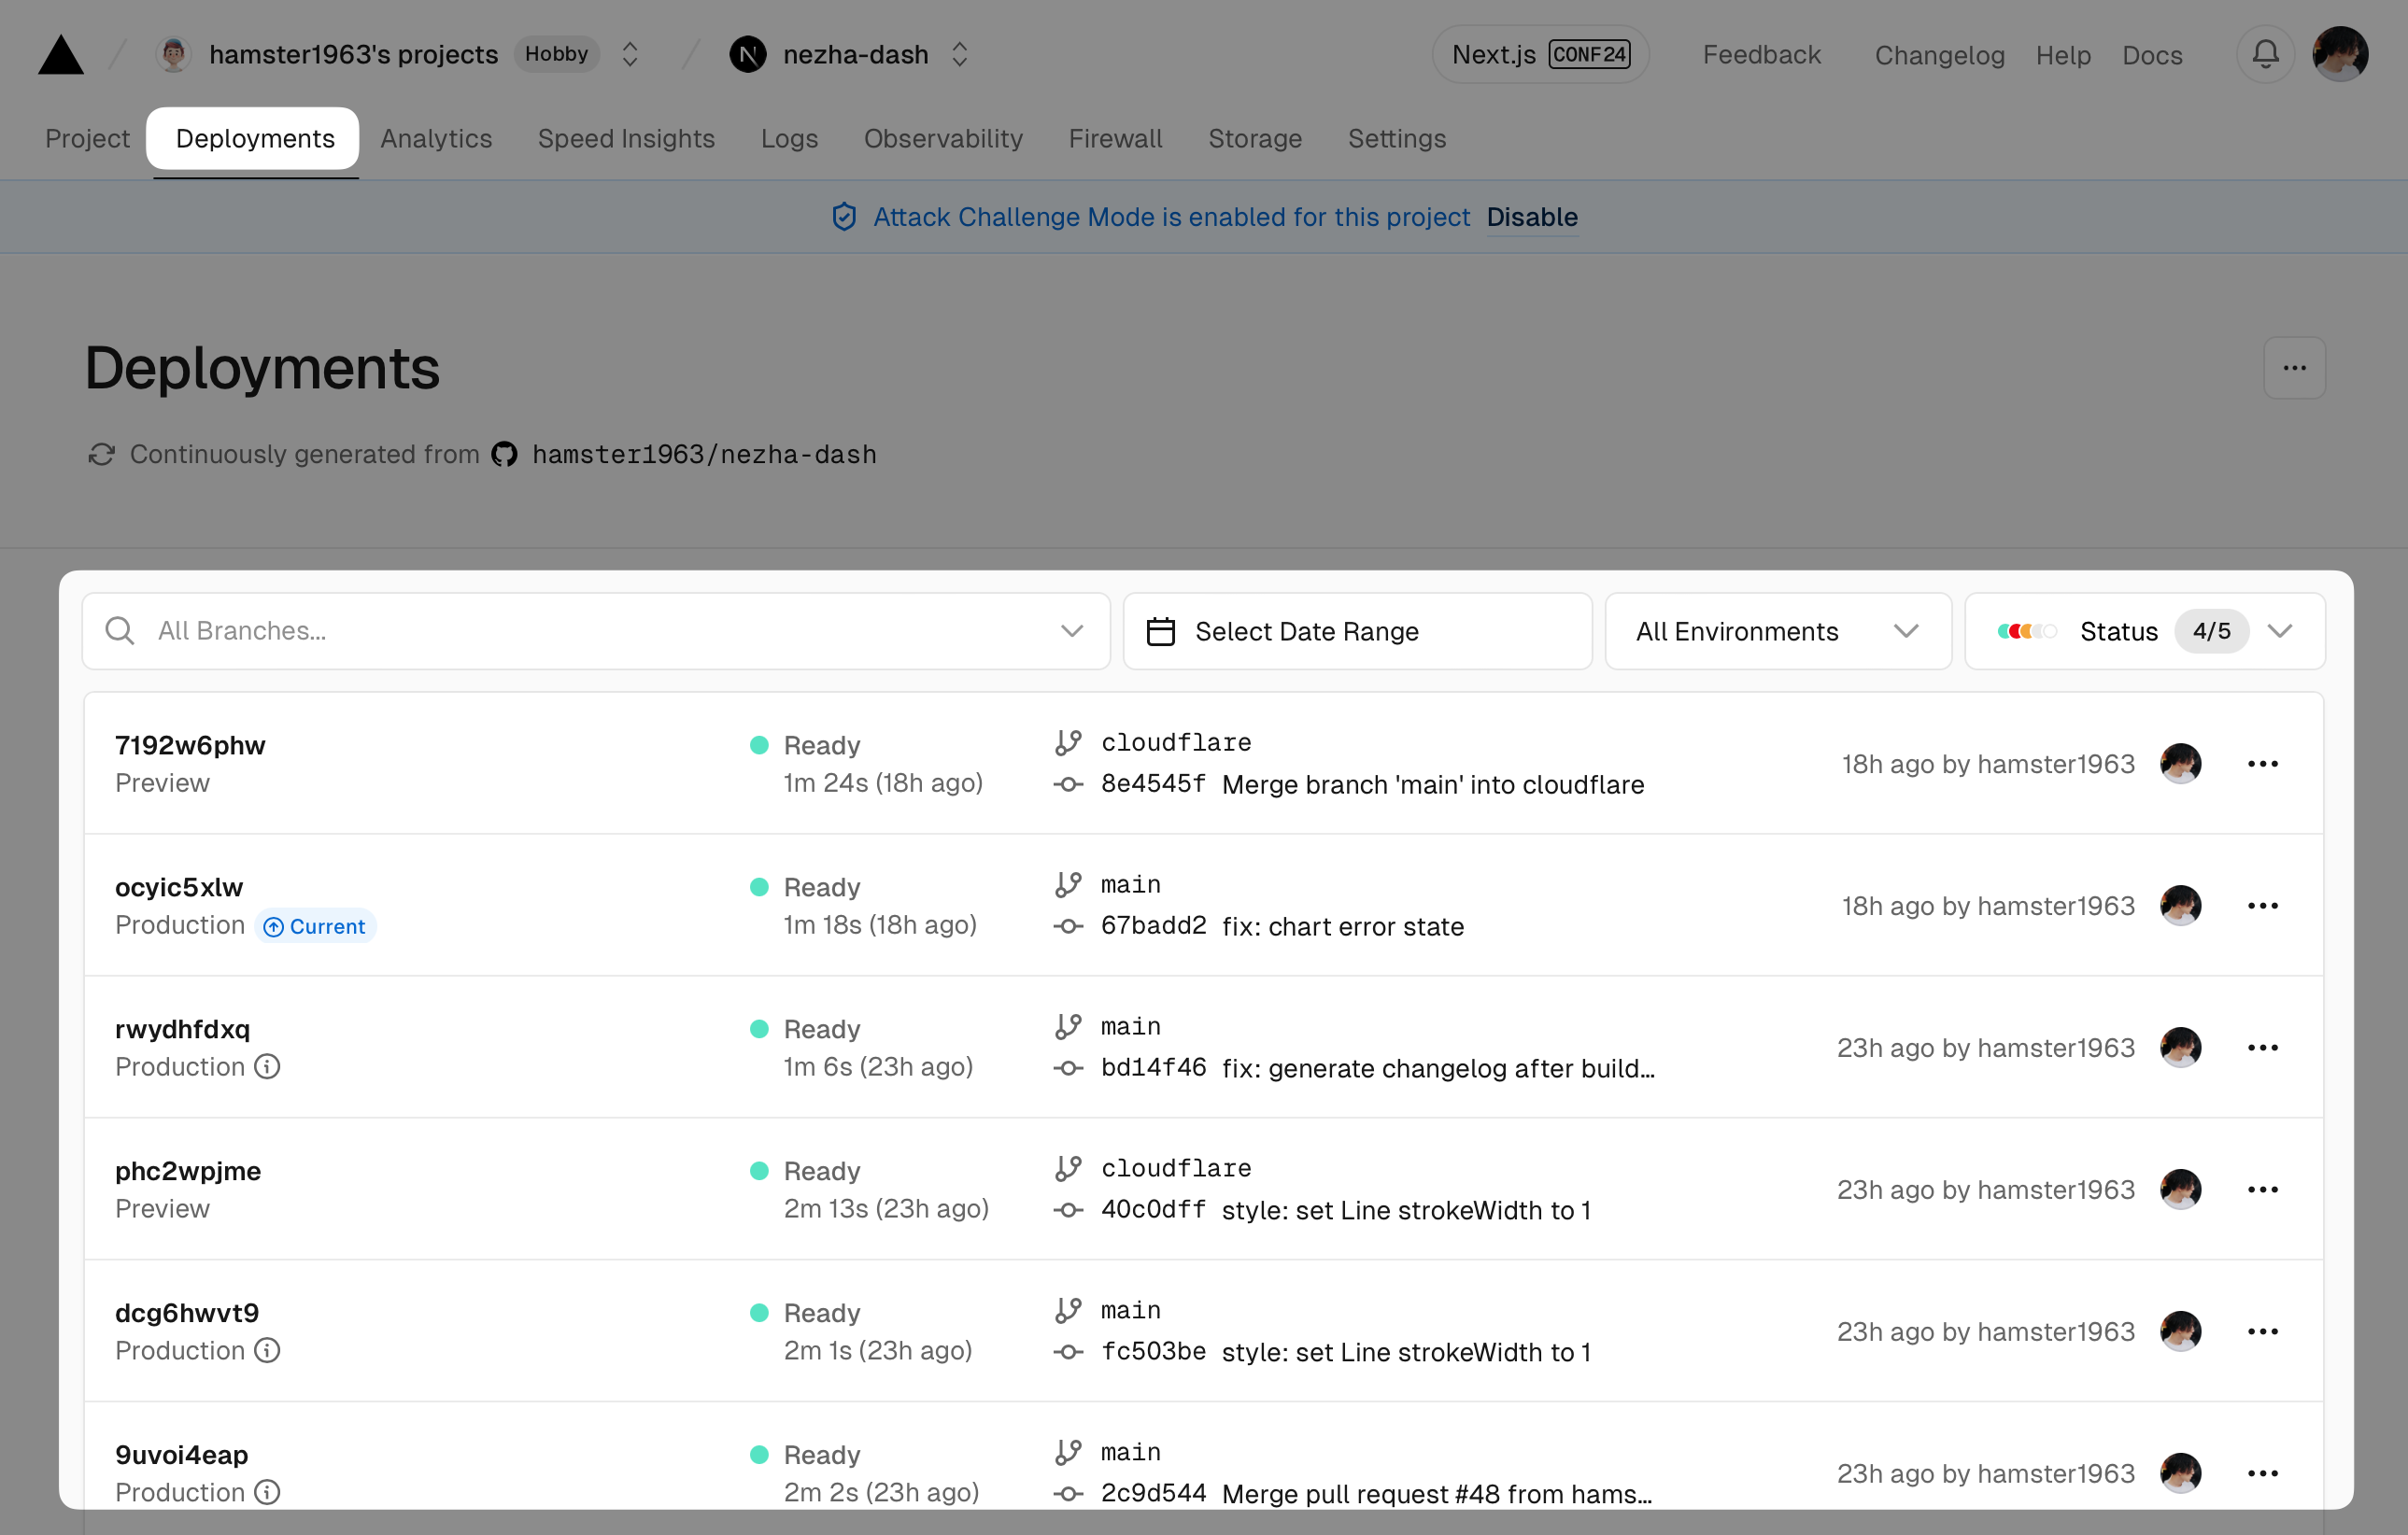Click commit hash 8e4545f

tap(1153, 784)
